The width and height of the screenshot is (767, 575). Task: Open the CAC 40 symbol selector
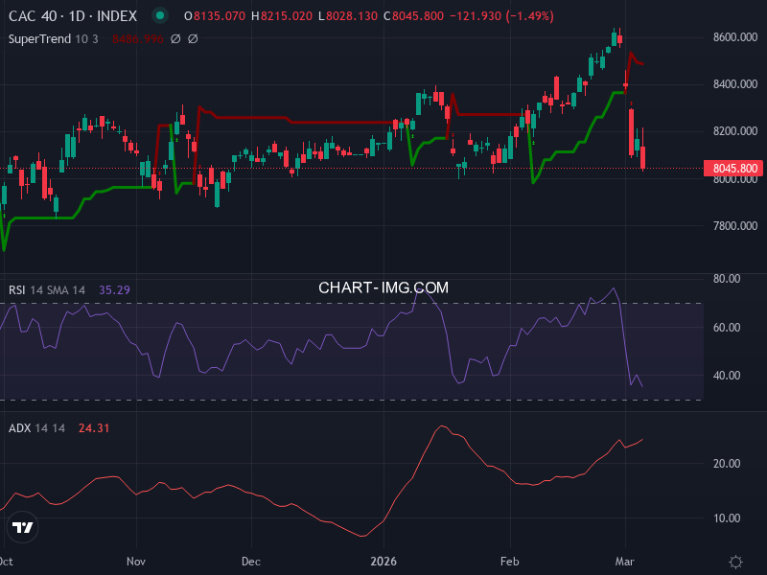[32, 16]
